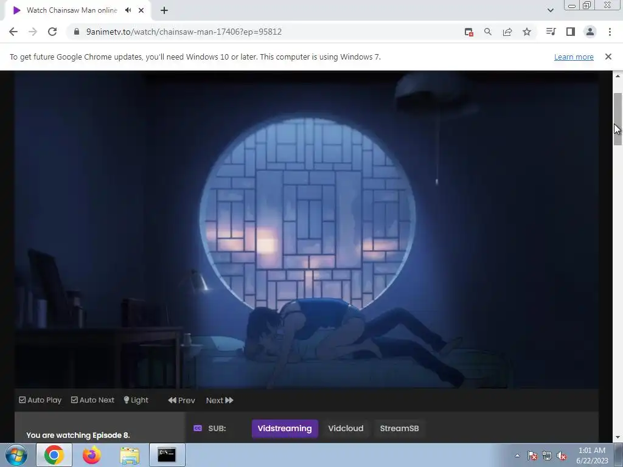
Task: Reload the current page
Action: click(52, 32)
